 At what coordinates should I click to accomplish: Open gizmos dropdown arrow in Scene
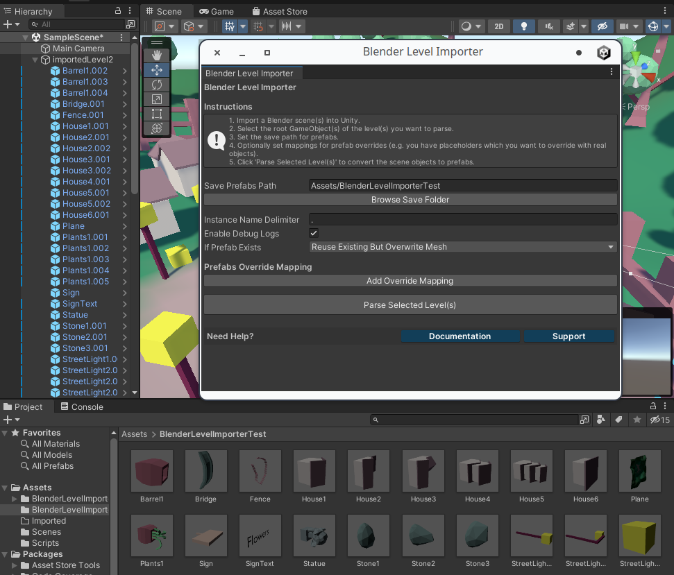click(666, 26)
